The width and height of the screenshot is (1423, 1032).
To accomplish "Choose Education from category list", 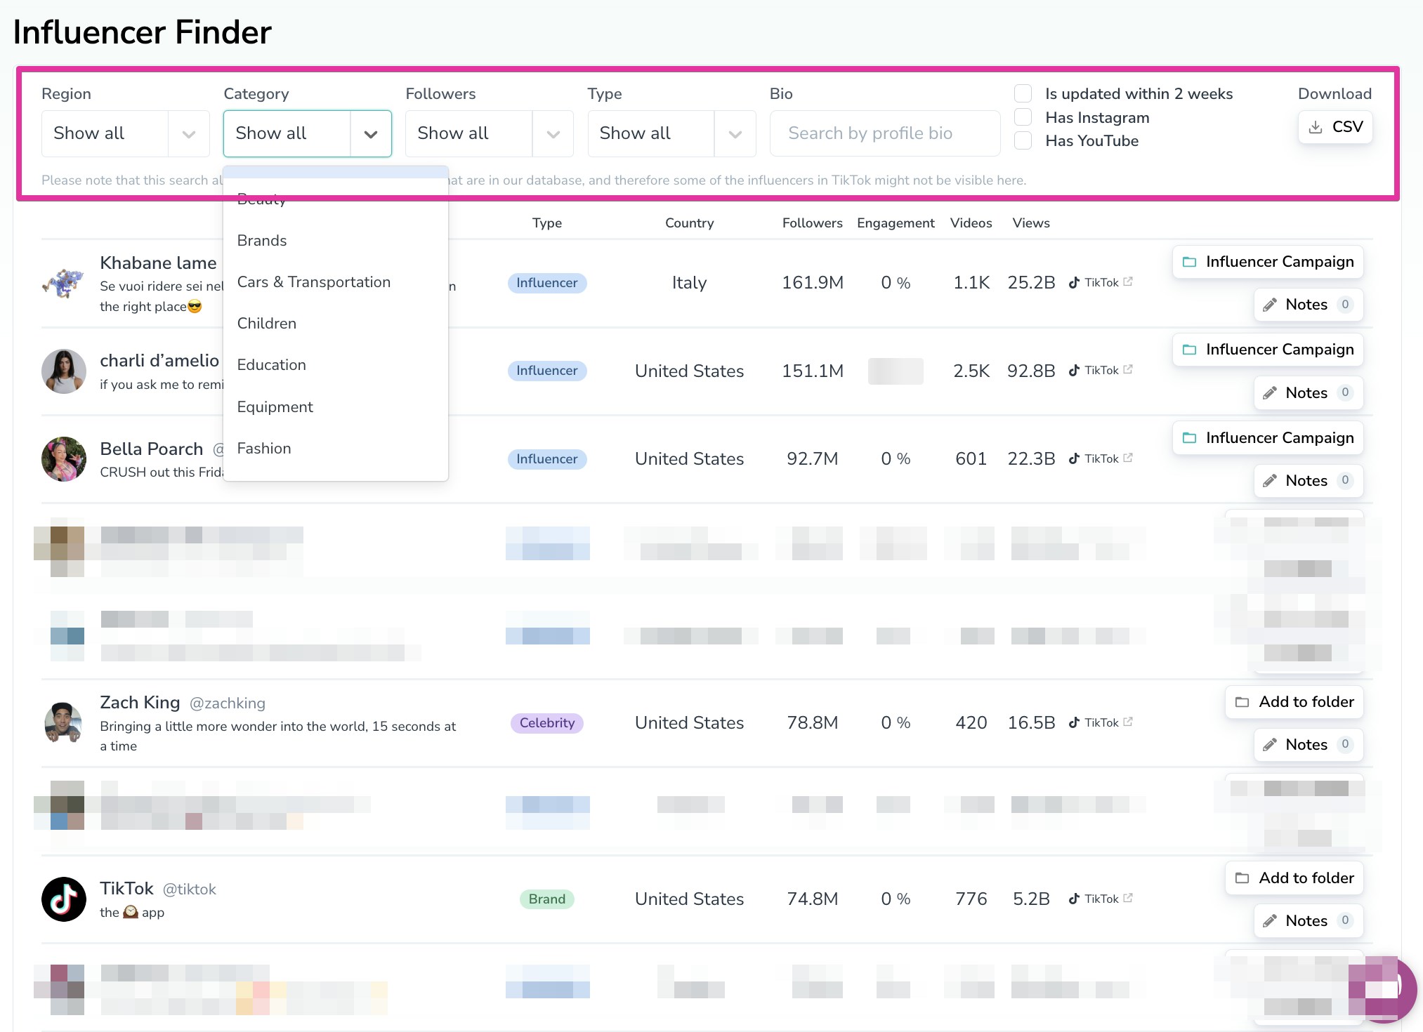I will [271, 365].
